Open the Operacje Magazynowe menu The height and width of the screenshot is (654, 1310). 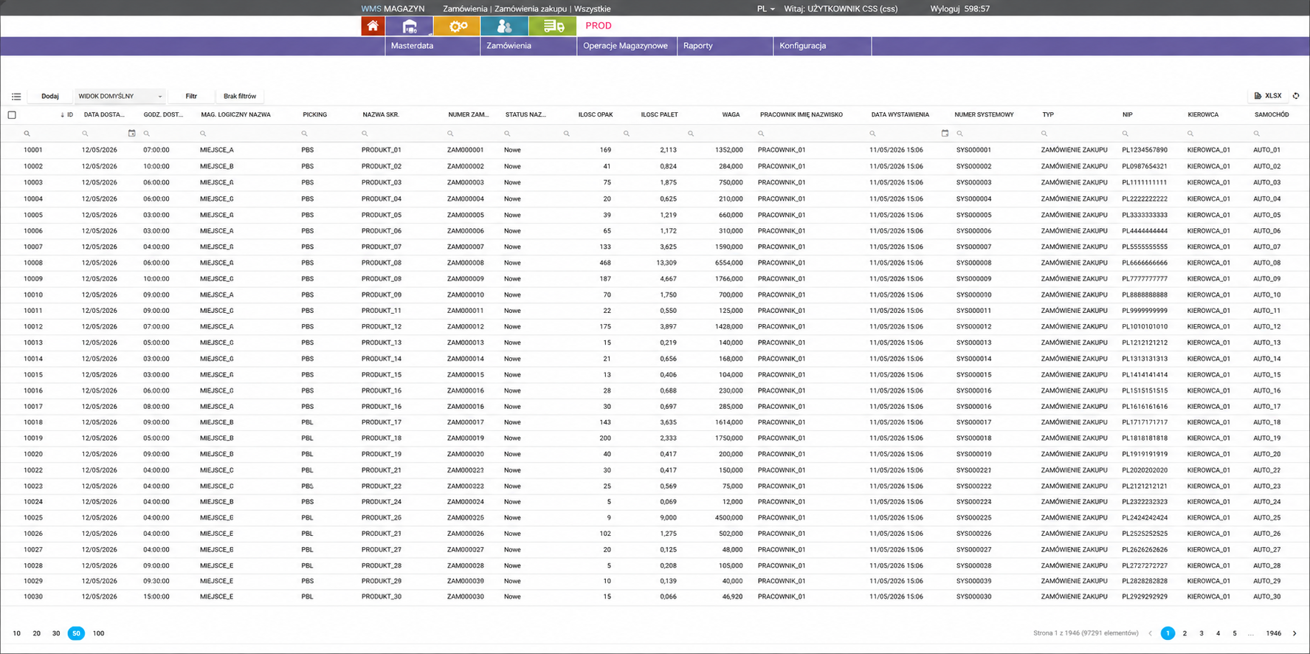click(x=626, y=46)
